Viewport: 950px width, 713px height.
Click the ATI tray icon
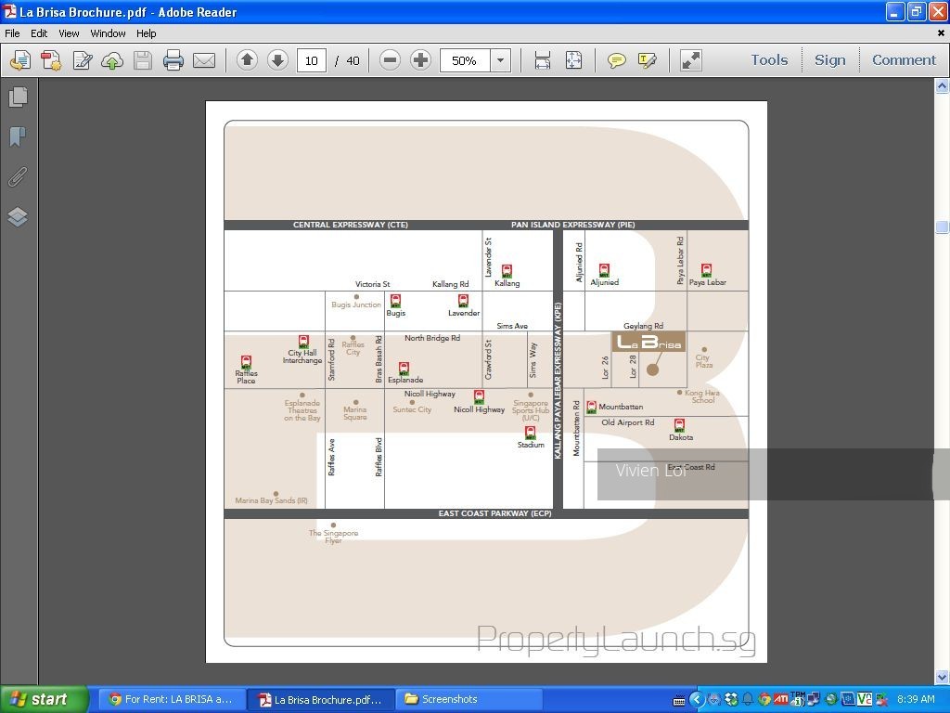coord(781,699)
